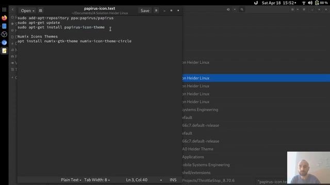Image resolution: width=330 pixels, height=185 pixels.
Task: Open the blue document app in the dock
Action: pos(4,26)
